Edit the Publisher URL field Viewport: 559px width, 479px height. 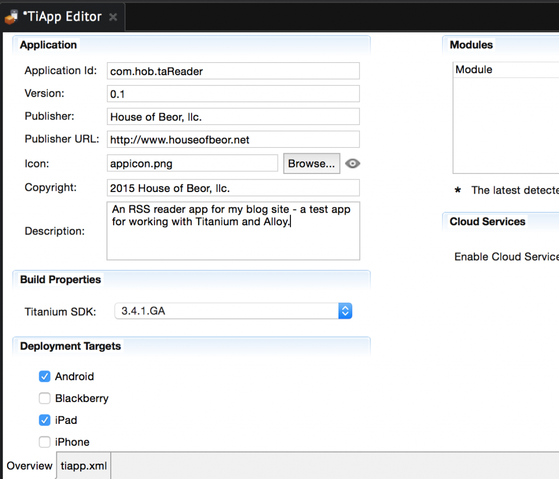coord(233,139)
